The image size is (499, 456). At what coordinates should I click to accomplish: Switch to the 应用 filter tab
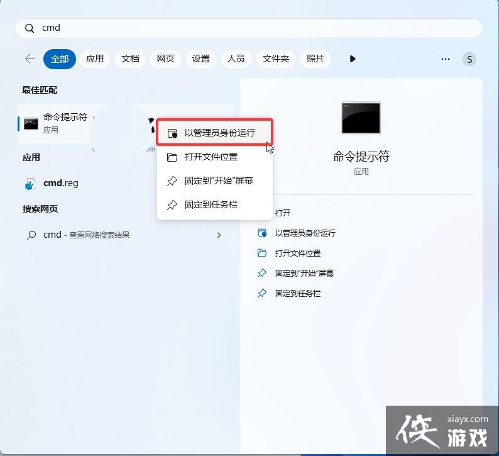pyautogui.click(x=95, y=59)
